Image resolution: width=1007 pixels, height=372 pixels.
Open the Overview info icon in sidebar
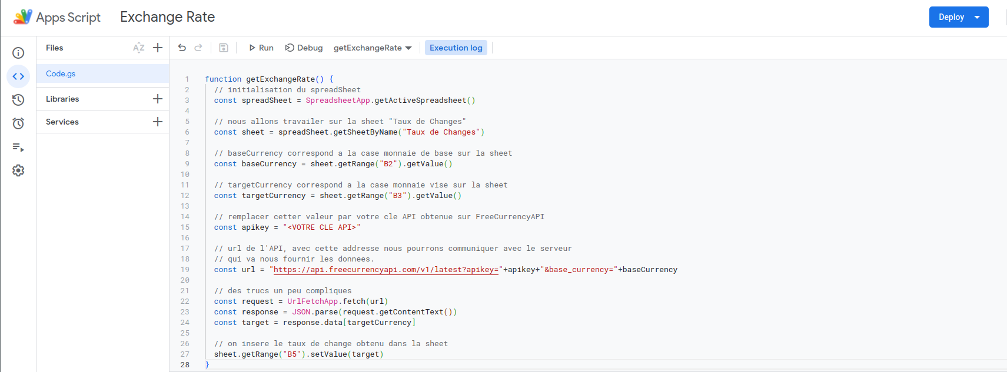pos(18,53)
